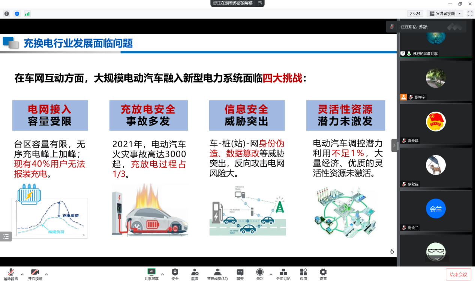The image size is (475, 281).
Task: Click the 信息安全 威胁突出 slide box
Action: coord(247,115)
